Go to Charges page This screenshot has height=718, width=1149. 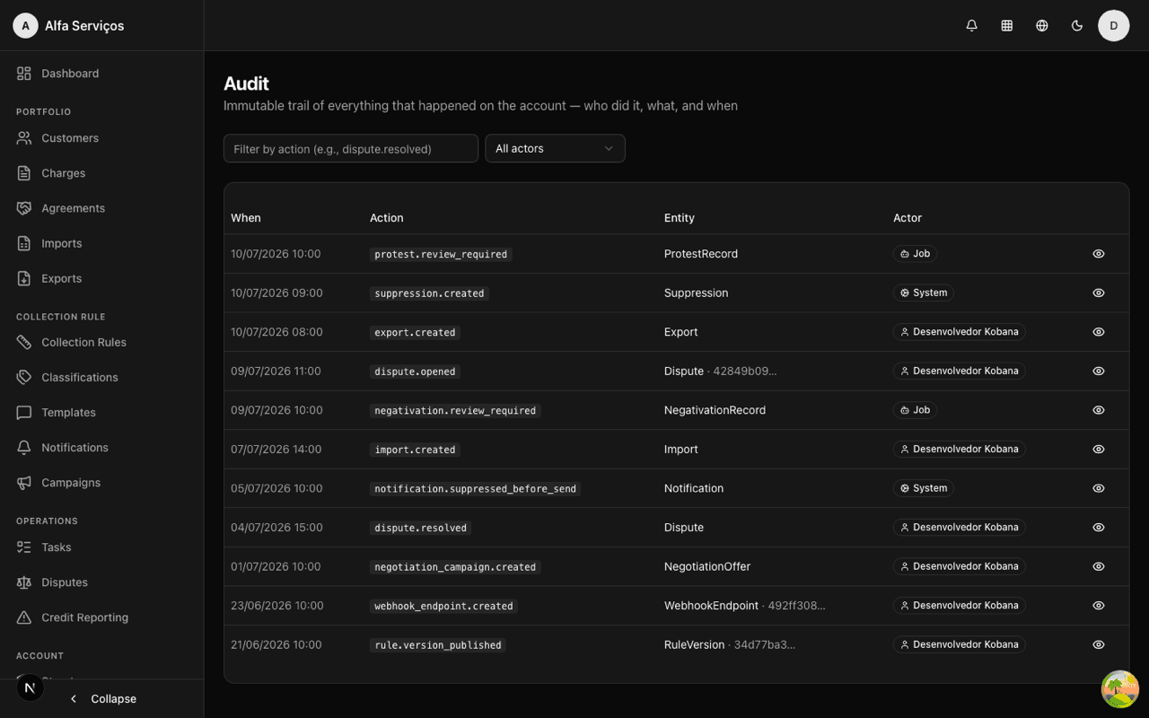[x=101, y=173]
